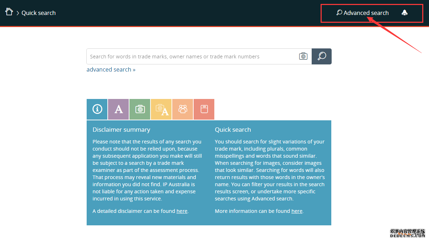Open 'here' link for more information
Viewport: 429px width, 241px height.
[297, 211]
